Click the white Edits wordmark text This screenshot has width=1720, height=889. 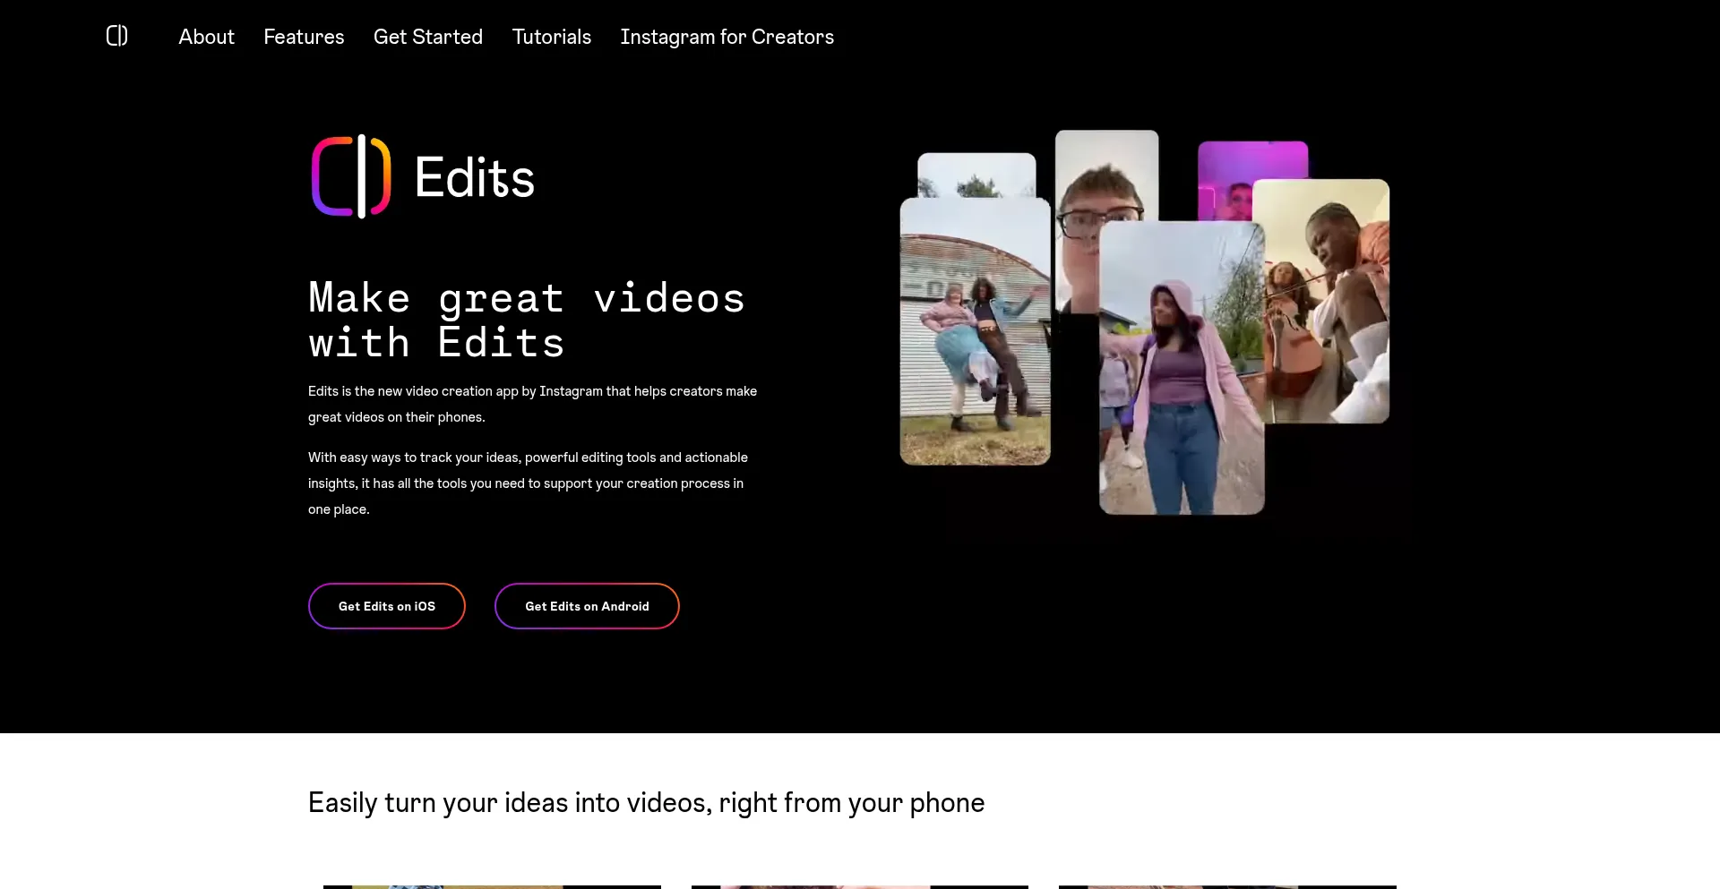click(x=474, y=177)
